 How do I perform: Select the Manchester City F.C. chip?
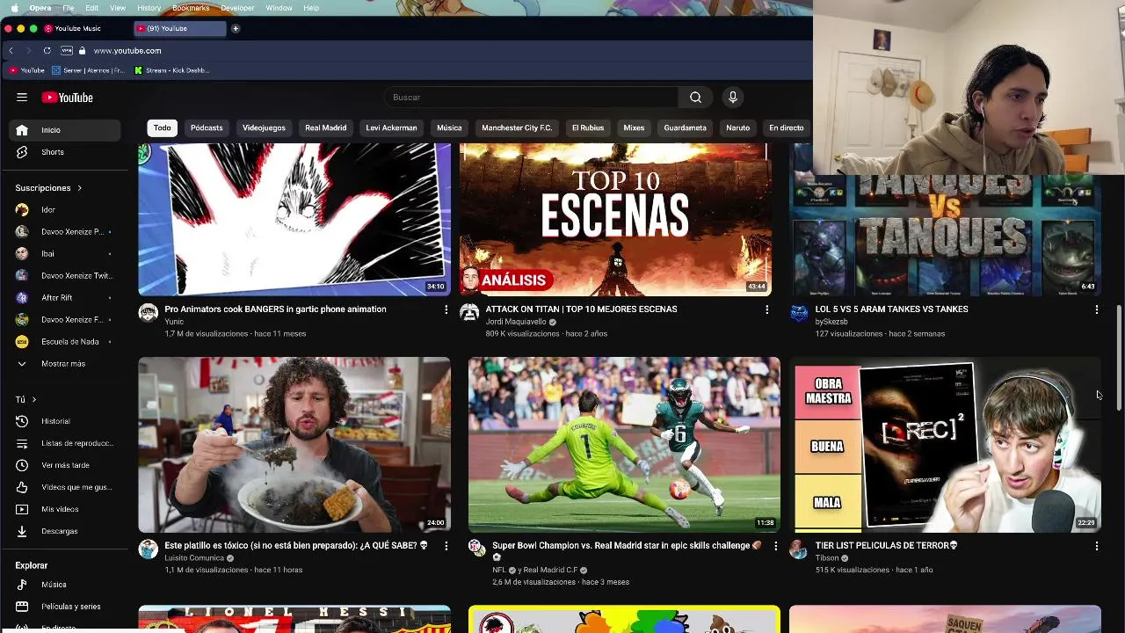[x=517, y=128]
